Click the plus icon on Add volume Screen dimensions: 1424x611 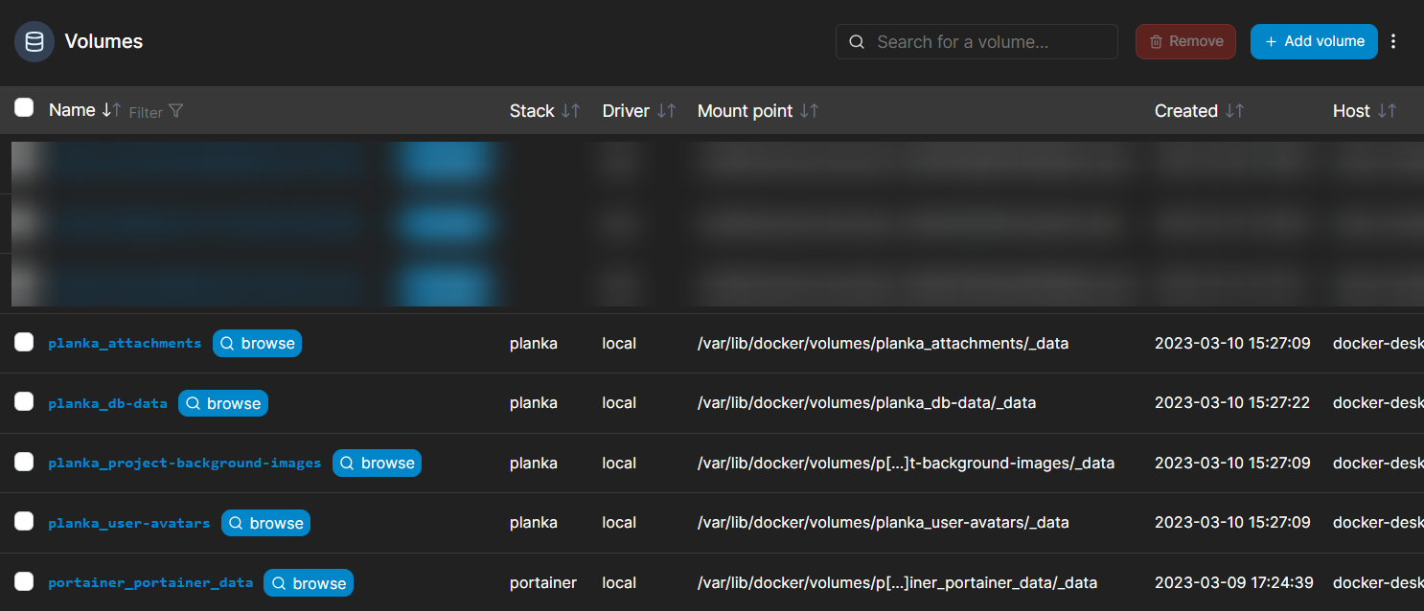[1272, 41]
